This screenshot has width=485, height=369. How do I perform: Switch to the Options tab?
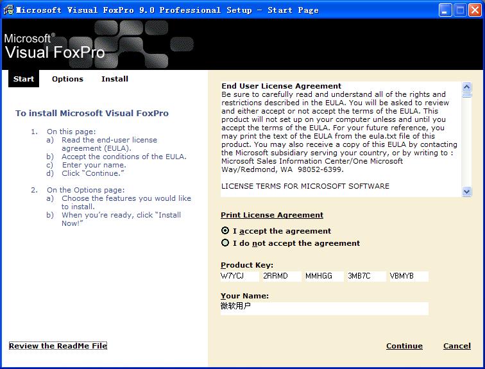click(67, 79)
